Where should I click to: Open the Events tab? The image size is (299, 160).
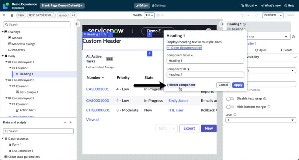(286, 50)
